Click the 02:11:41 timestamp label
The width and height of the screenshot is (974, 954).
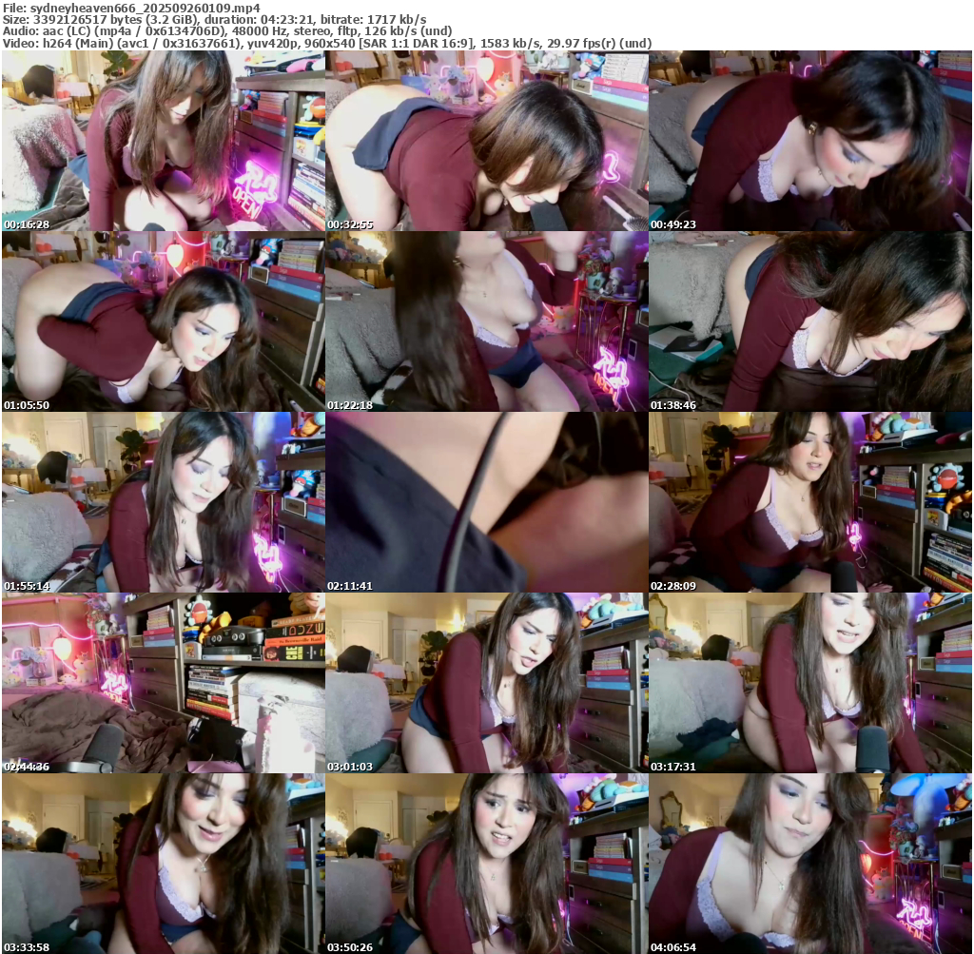coord(350,586)
